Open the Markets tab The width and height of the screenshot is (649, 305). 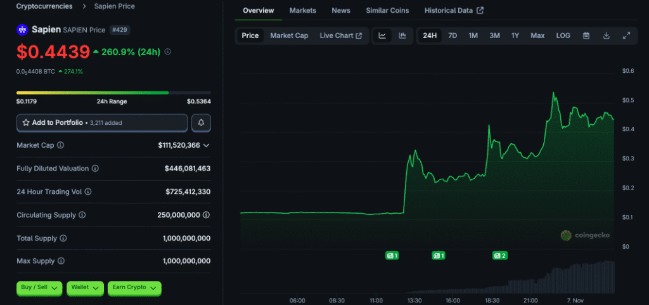pos(303,11)
